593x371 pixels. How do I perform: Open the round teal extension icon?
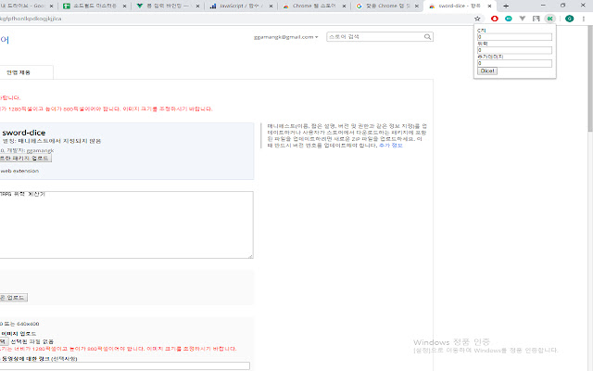point(509,19)
